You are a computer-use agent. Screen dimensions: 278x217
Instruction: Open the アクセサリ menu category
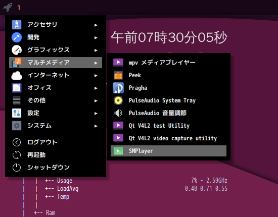point(56,25)
